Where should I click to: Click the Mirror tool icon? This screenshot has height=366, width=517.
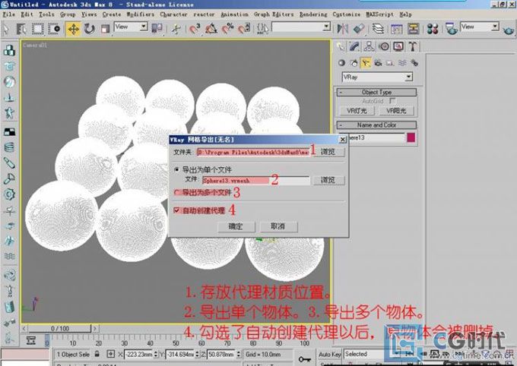click(x=343, y=29)
